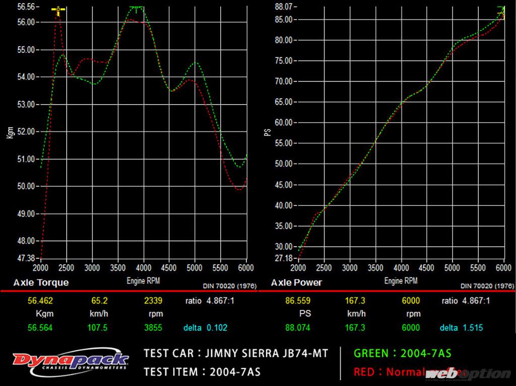Select the yellow peak marker on torque graph
The width and height of the screenshot is (516, 386).
click(58, 10)
